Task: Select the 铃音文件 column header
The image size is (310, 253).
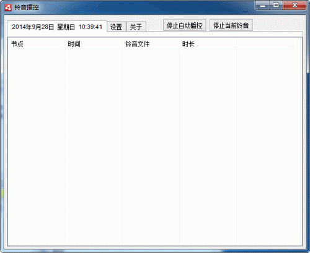Action: (x=151, y=44)
